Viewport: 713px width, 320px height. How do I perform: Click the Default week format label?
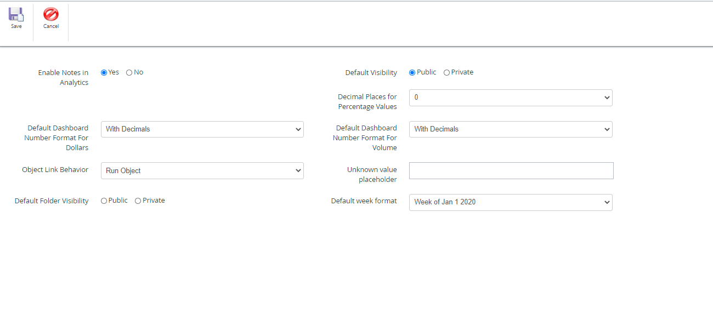point(364,201)
